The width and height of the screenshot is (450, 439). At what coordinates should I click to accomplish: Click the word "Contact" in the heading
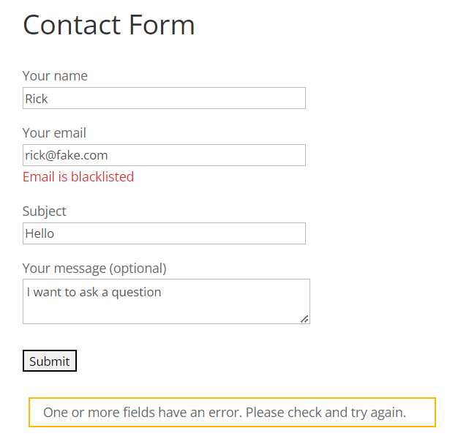[72, 25]
